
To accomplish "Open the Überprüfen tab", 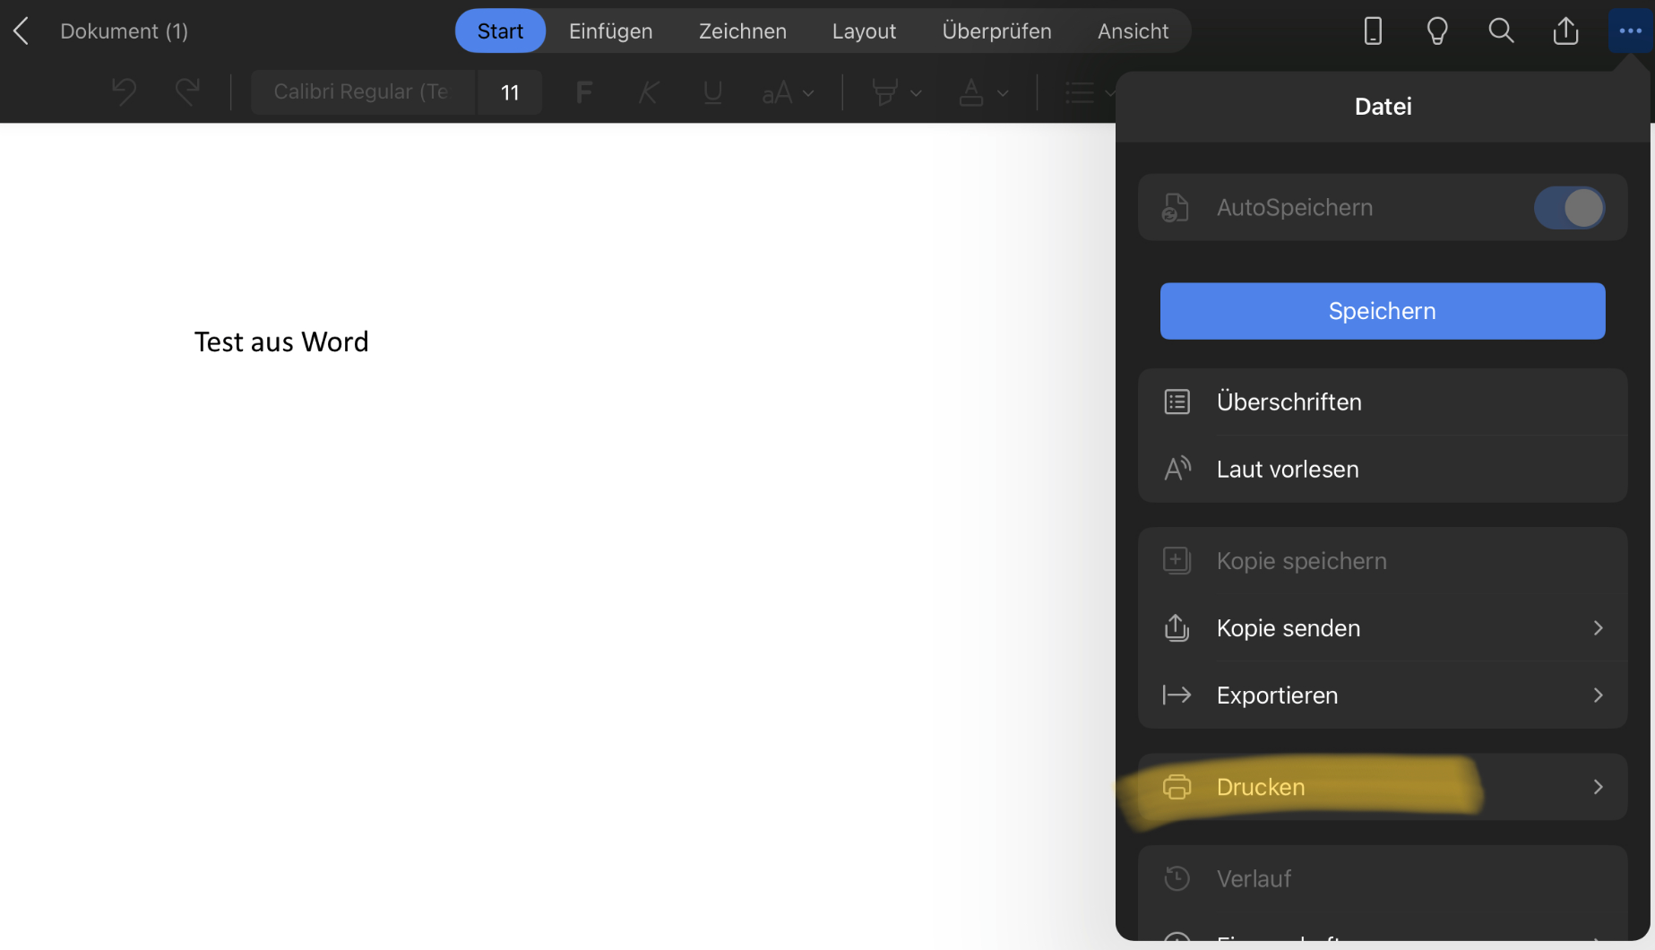I will 996,31.
